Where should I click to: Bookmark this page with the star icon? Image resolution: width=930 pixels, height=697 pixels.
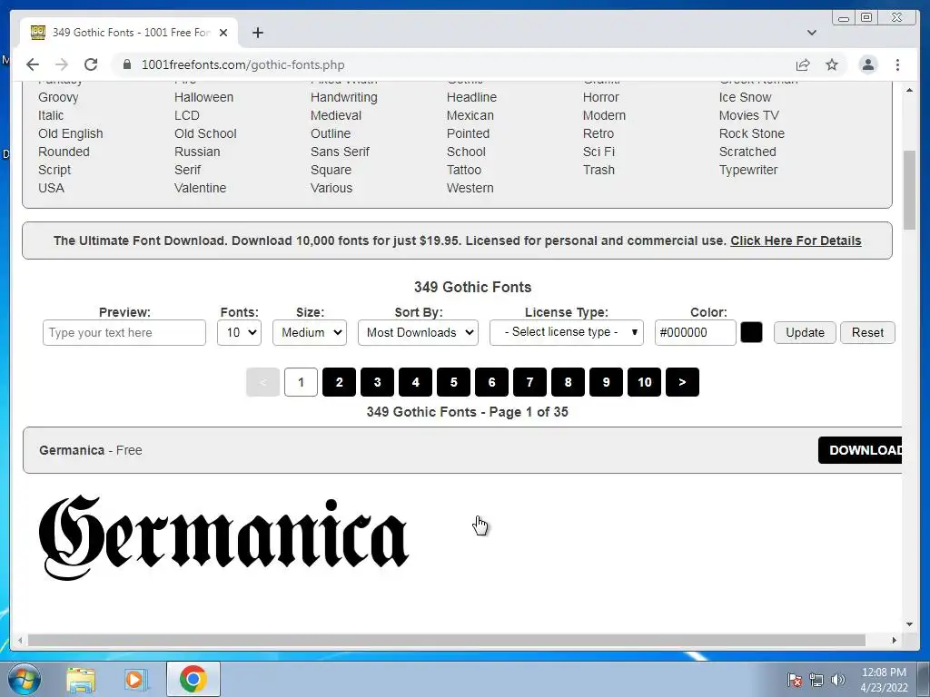[832, 64]
